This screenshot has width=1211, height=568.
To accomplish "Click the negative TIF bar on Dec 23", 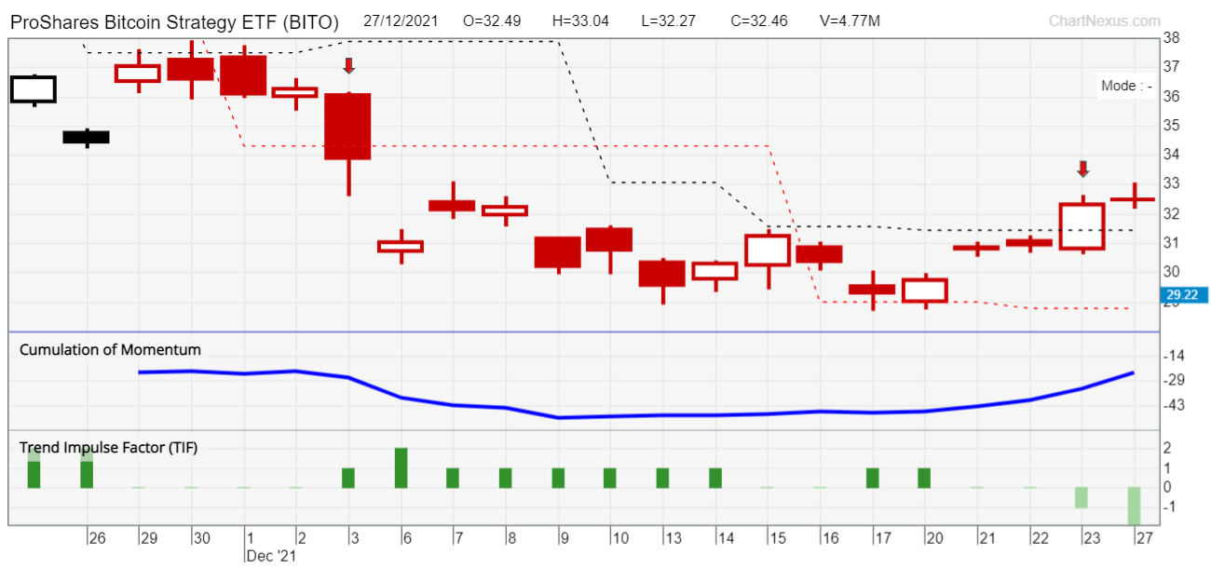I will point(1082,497).
